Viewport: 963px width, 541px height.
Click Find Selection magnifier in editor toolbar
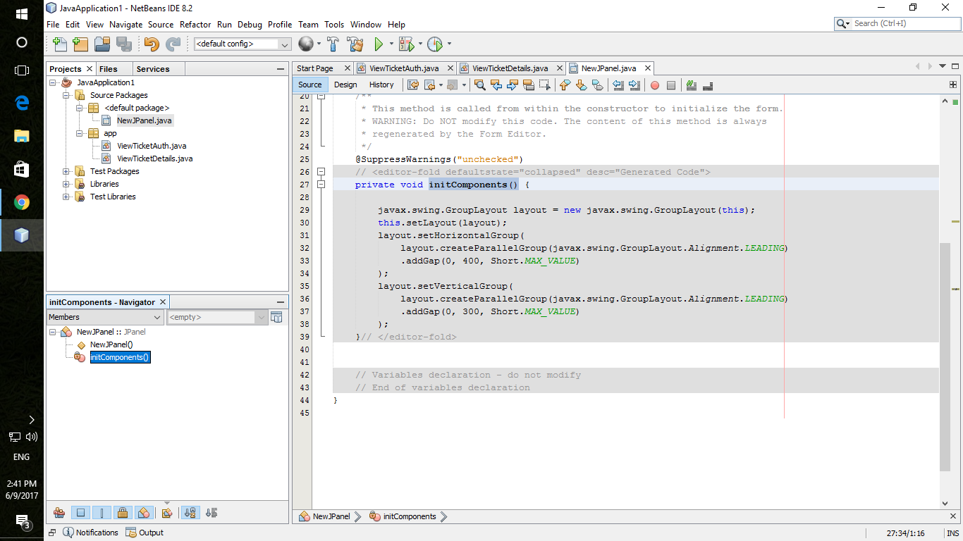pyautogui.click(x=480, y=85)
